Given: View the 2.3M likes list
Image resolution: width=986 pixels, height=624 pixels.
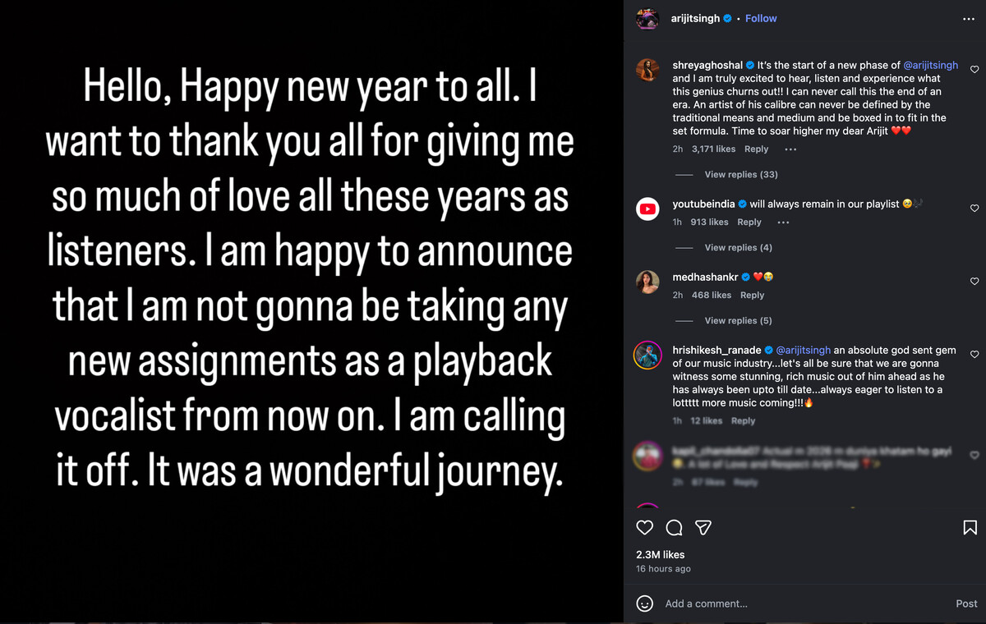Looking at the screenshot, I should (x=661, y=555).
